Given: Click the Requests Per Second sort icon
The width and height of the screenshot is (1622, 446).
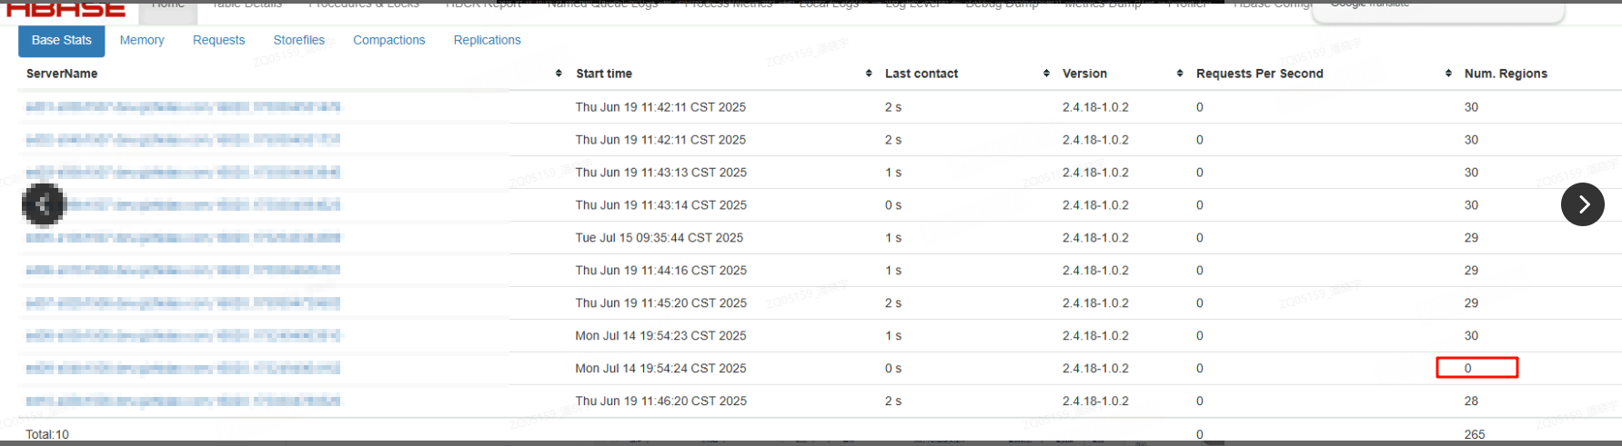Looking at the screenshot, I should click(x=1448, y=74).
